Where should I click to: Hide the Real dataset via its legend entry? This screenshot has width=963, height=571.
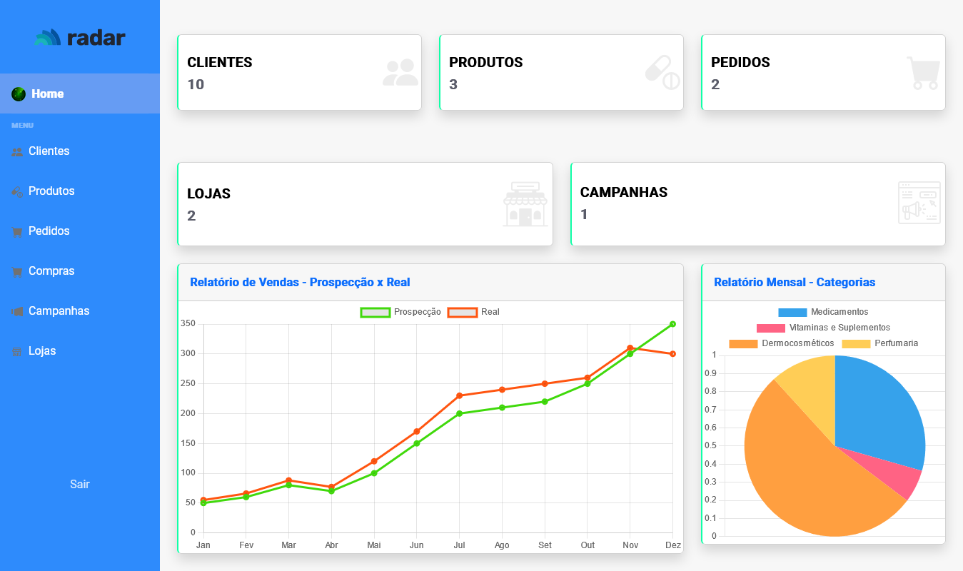click(x=471, y=312)
